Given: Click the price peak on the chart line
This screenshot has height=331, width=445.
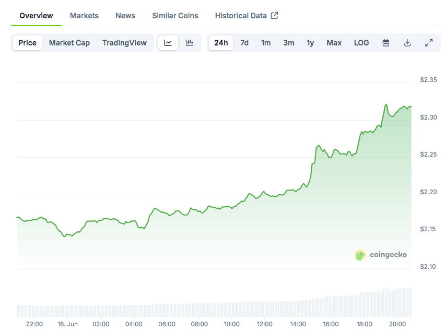Looking at the screenshot, I should pos(386,105).
